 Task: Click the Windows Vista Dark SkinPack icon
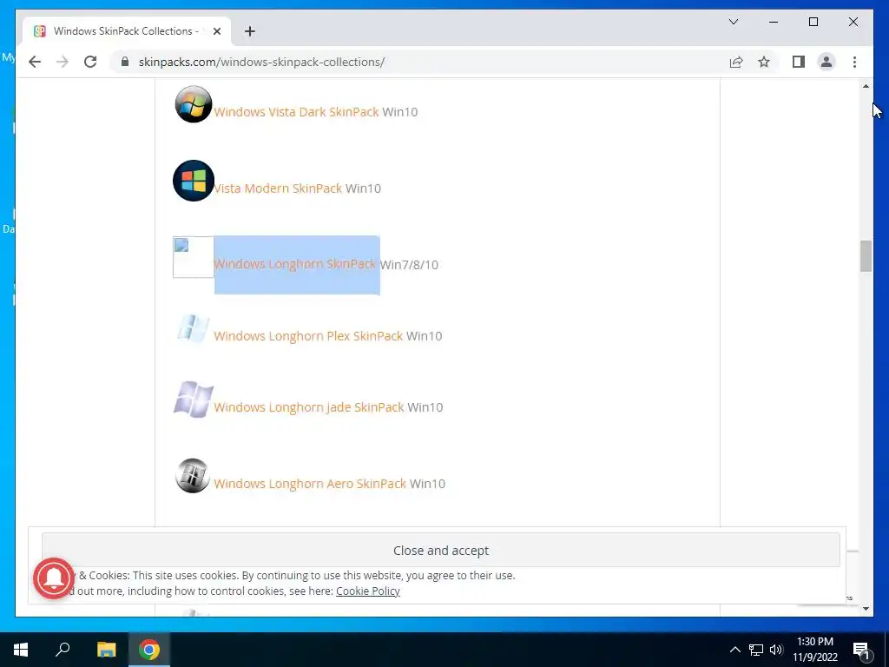point(194,104)
